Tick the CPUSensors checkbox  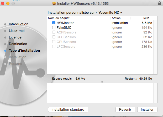54,37
